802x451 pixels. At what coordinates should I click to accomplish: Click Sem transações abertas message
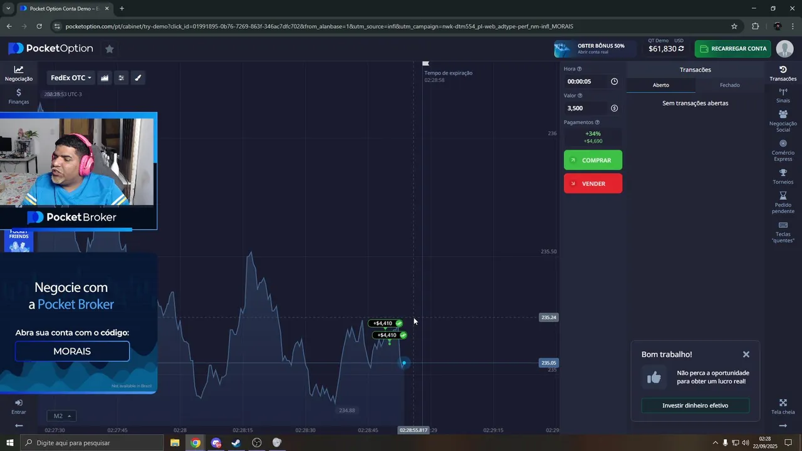click(695, 103)
